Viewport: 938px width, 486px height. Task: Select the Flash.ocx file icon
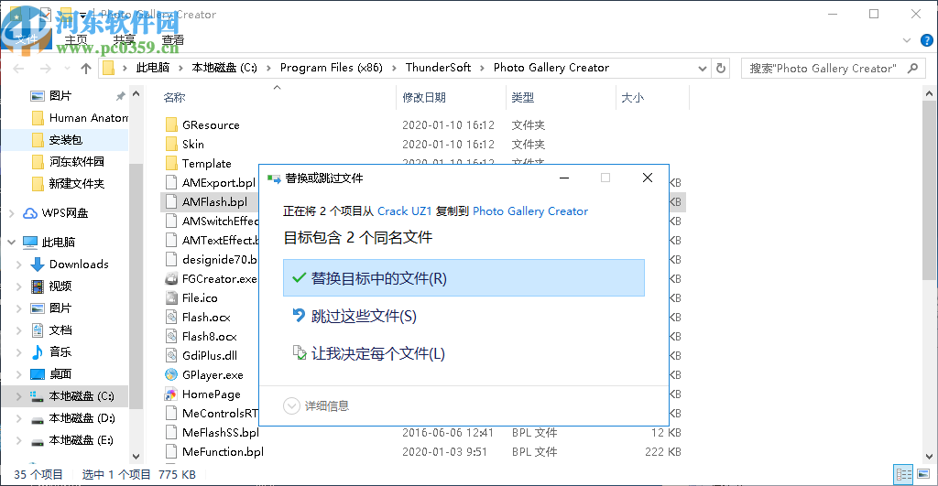[x=171, y=317]
